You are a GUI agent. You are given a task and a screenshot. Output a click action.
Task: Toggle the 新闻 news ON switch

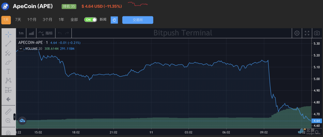(x=90, y=20)
